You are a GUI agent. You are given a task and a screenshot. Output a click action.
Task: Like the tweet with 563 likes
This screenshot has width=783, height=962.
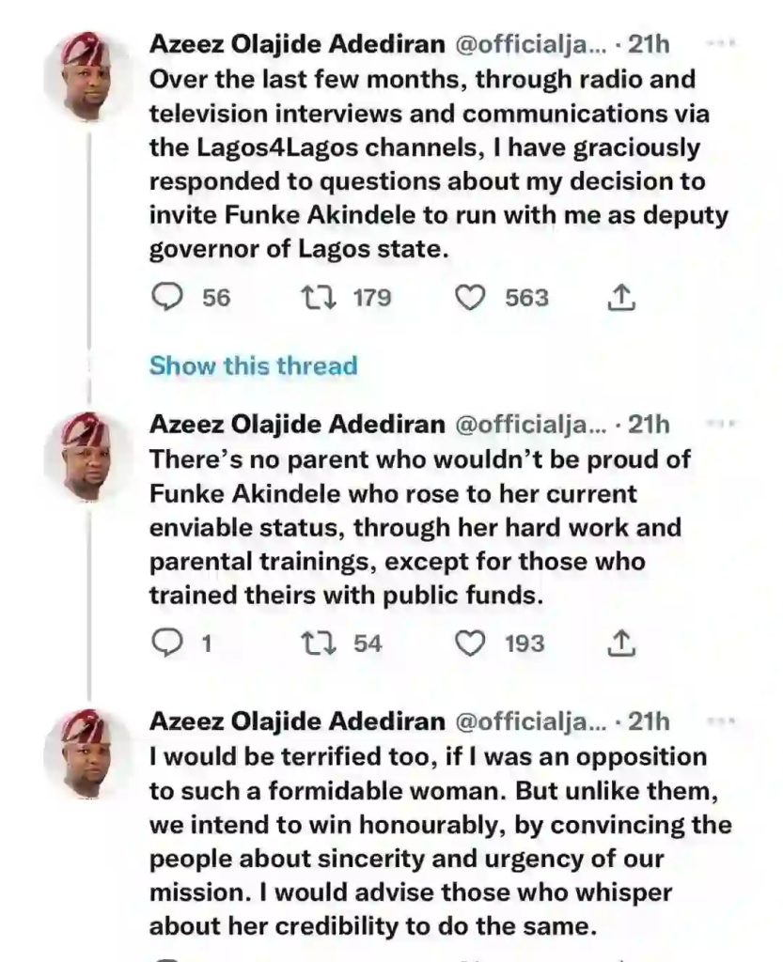click(x=470, y=298)
